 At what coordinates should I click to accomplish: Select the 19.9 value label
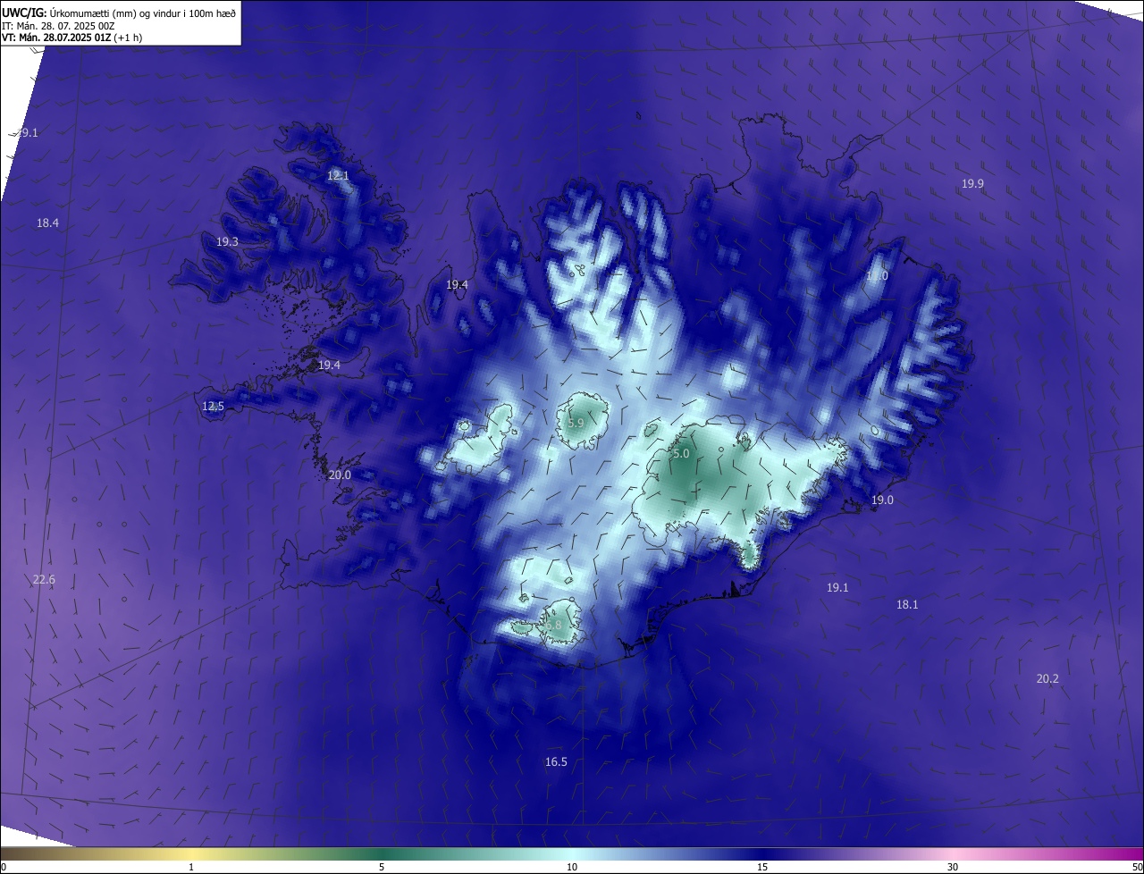972,184
